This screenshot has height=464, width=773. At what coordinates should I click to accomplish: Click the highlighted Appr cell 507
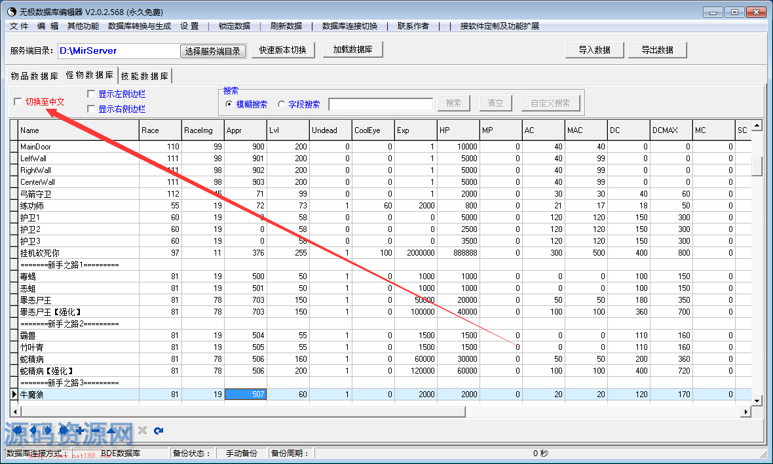pyautogui.click(x=246, y=394)
